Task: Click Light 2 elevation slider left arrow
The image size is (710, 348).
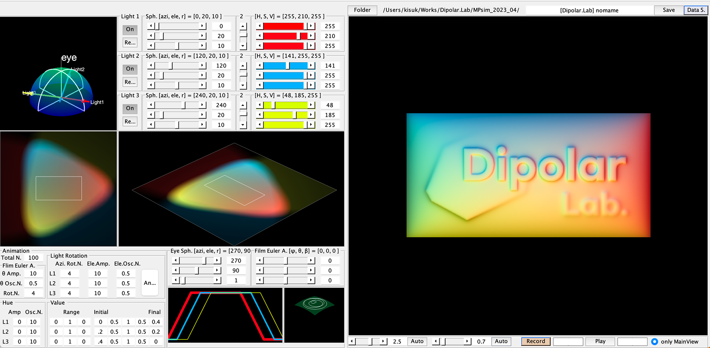Action: click(151, 76)
